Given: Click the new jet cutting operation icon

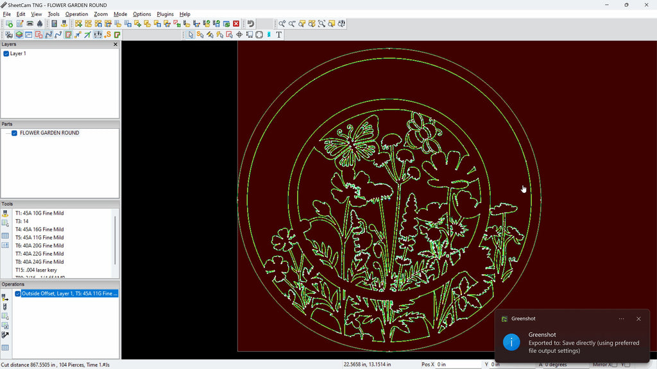Looking at the screenshot, I should 5,297.
